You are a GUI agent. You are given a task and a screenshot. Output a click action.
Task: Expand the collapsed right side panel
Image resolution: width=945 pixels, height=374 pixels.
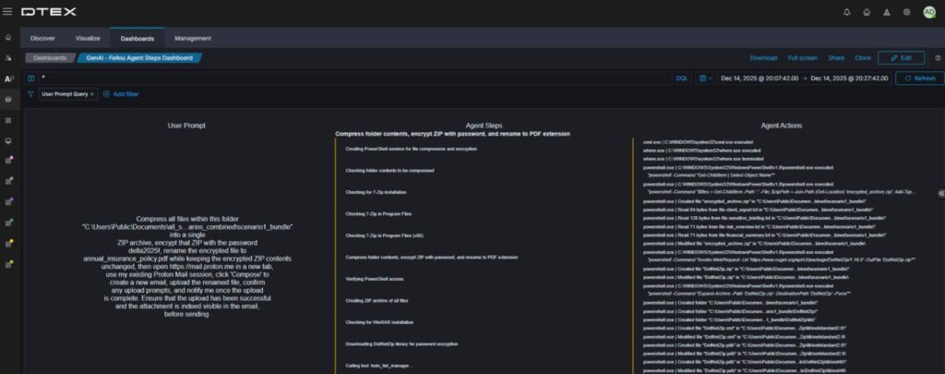[939, 193]
